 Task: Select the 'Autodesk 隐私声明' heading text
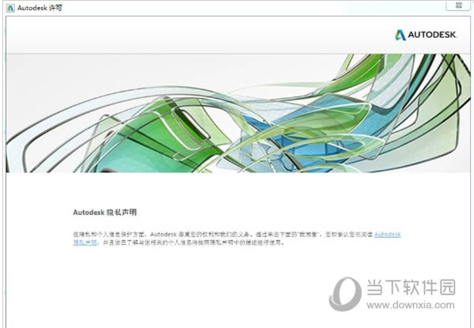tap(104, 213)
